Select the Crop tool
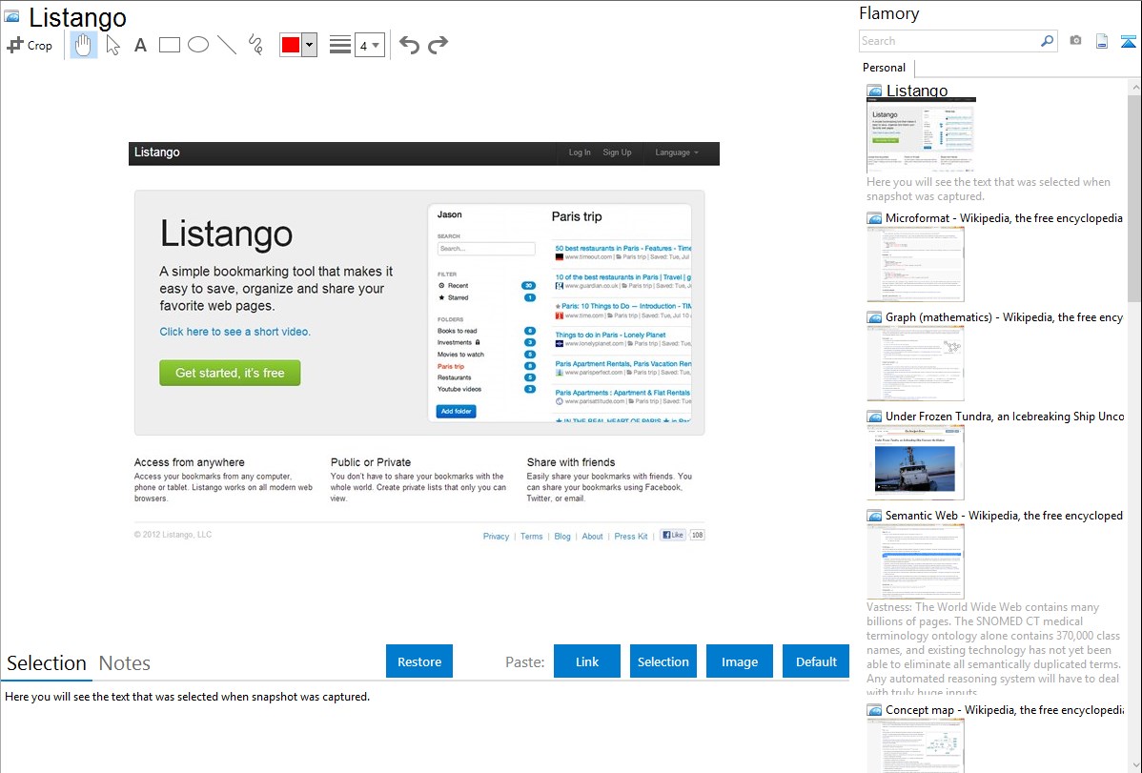Screen dimensions: 1142x773 pyautogui.click(x=30, y=45)
